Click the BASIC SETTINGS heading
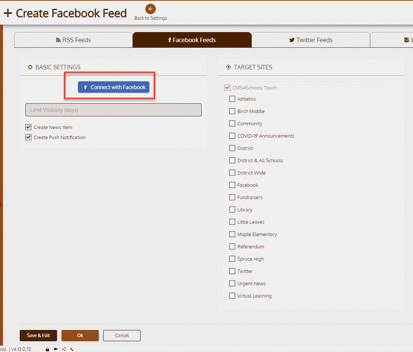 [58, 67]
